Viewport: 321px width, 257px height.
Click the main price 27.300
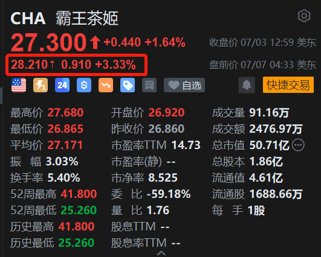(x=49, y=42)
